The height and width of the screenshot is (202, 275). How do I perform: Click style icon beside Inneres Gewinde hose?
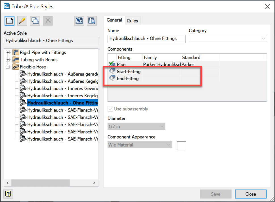(x=23, y=88)
